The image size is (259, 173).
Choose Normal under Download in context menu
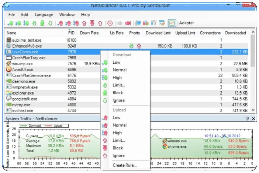[x=125, y=70]
